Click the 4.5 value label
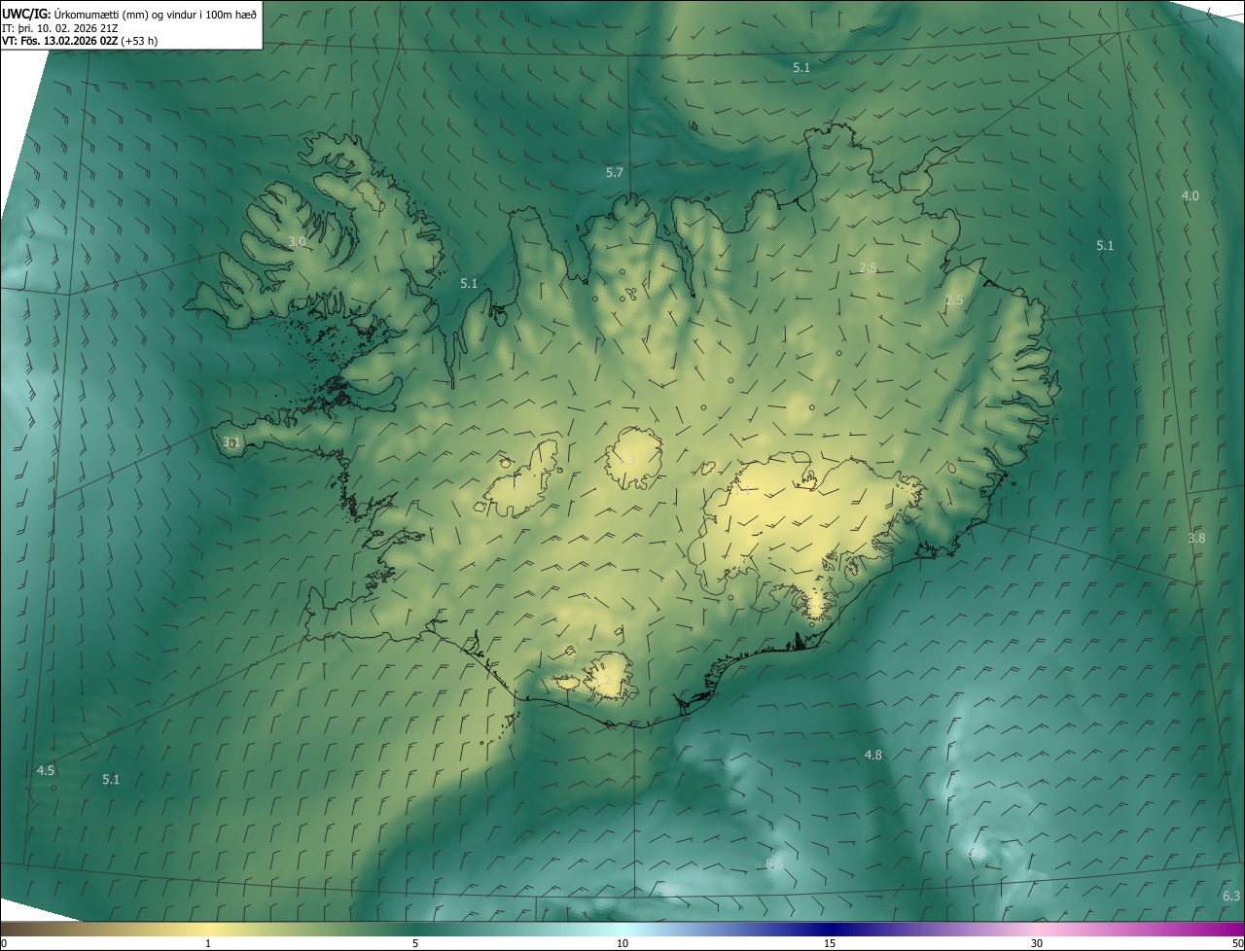 (x=45, y=770)
